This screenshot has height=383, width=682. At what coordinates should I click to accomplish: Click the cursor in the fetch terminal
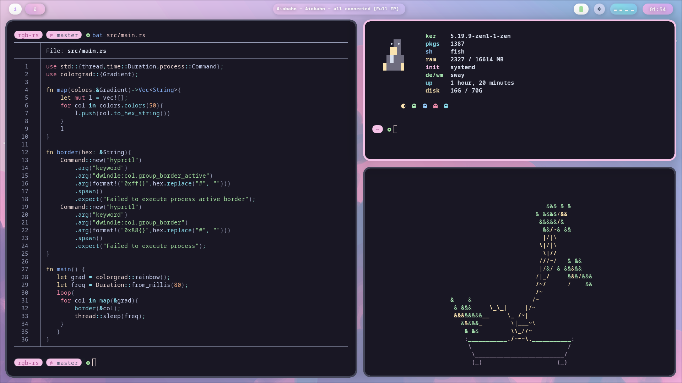coord(395,129)
